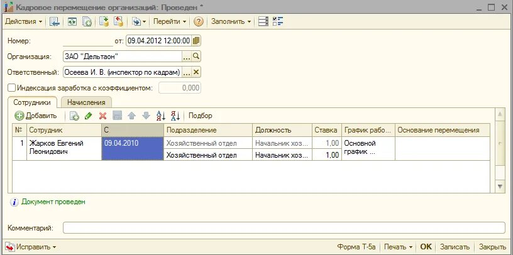The width and height of the screenshot is (513, 255).
Task: Clear the Ответственный field with X icon
Action: pyautogui.click(x=196, y=72)
